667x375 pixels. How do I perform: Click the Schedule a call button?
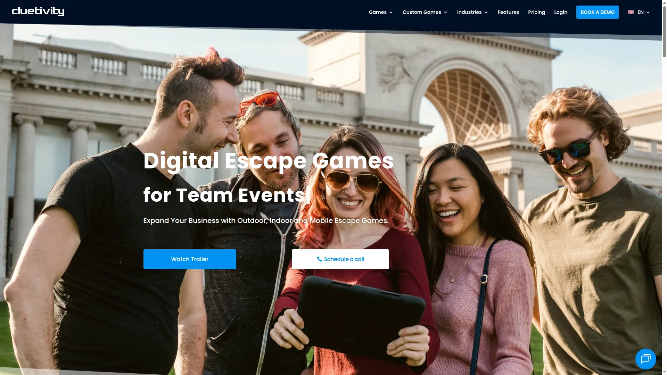tap(340, 259)
